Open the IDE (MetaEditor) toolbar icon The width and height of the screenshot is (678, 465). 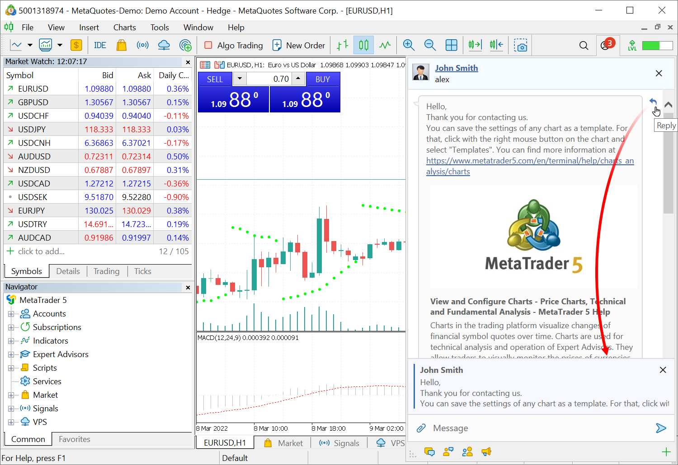tap(100, 45)
